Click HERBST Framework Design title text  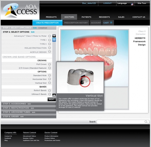139,42
